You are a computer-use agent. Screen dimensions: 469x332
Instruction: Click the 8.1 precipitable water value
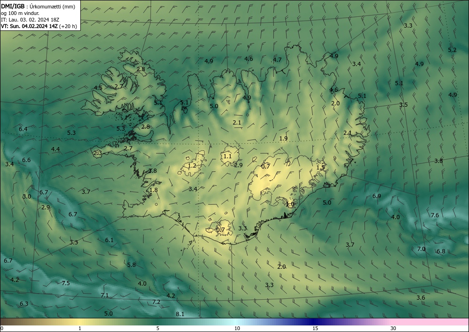pos(180,314)
